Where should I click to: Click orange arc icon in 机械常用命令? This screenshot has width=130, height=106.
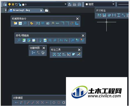72,23
